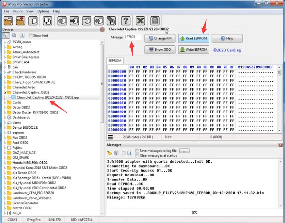The image size is (285, 223).
Task: Click the dual chip copy toolbar icon
Action: [48, 21]
